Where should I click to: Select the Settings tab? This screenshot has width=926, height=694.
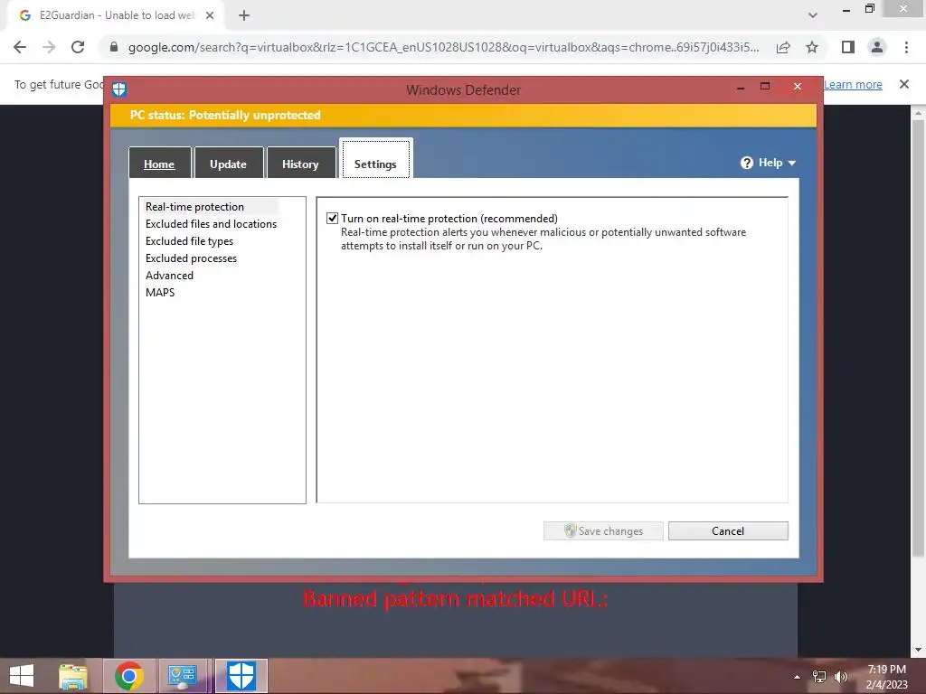(x=375, y=159)
